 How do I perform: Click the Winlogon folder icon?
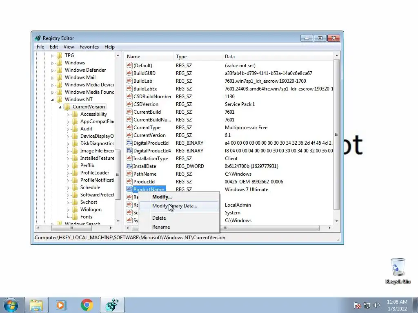pos(75,209)
